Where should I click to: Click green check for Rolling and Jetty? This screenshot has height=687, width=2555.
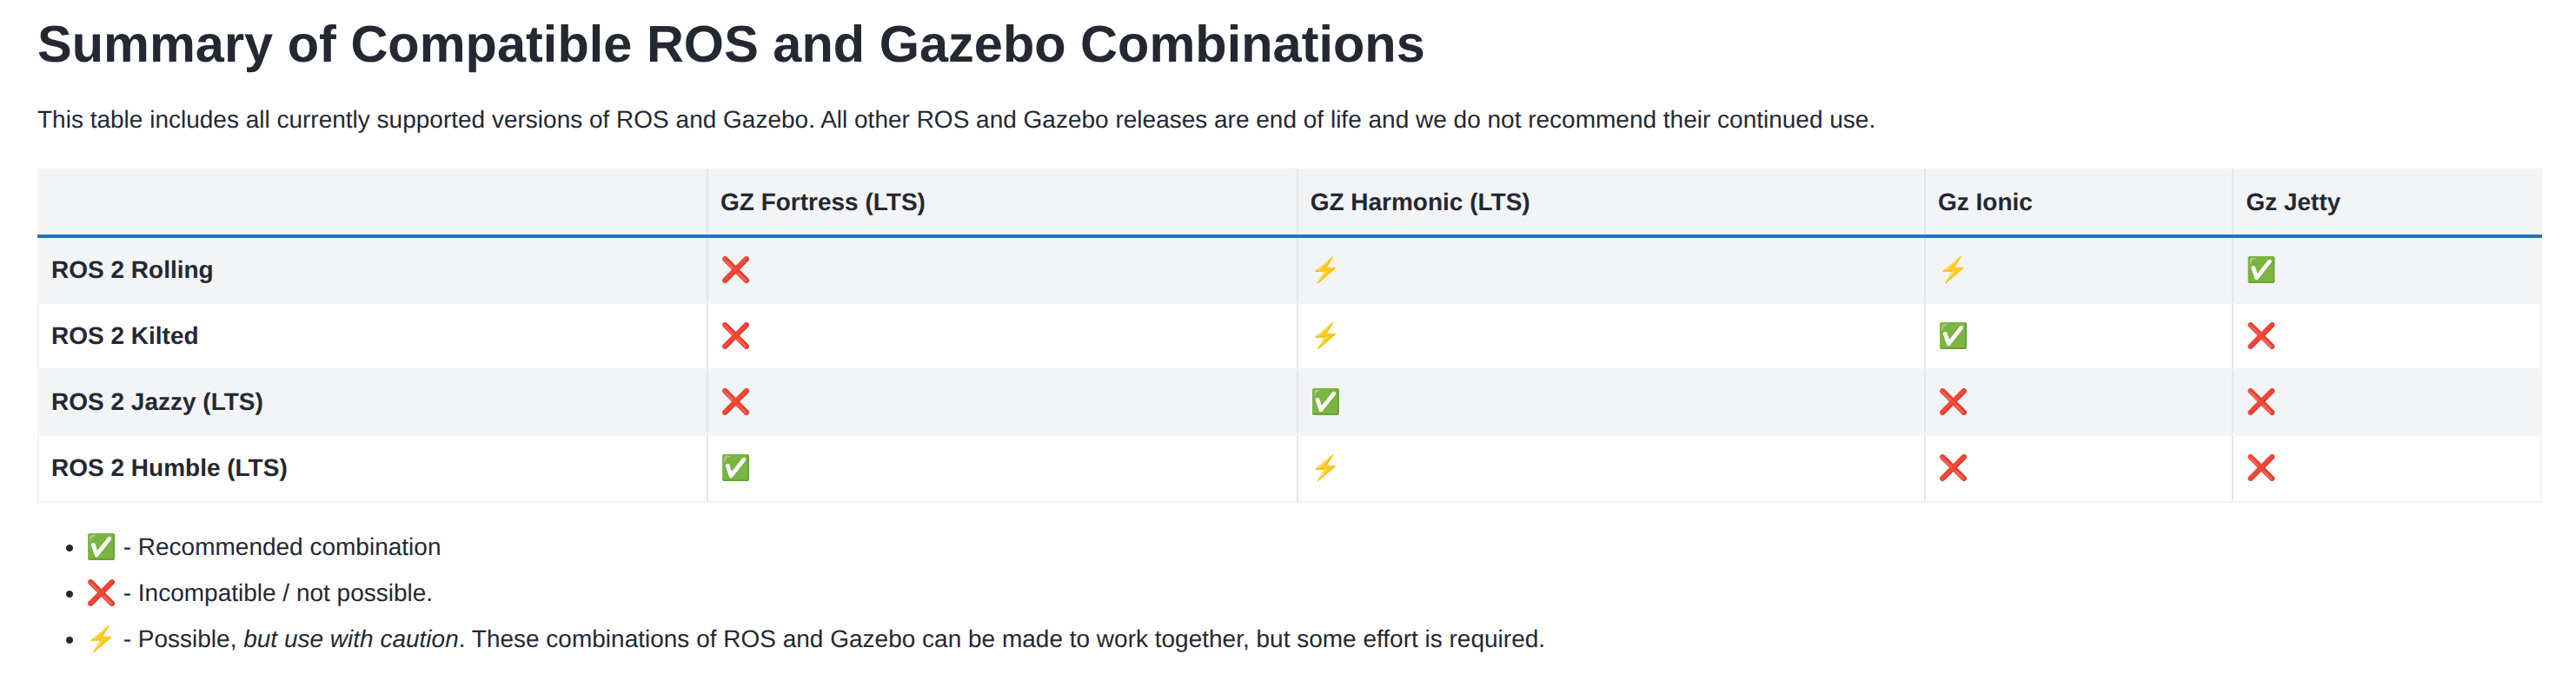click(2260, 269)
